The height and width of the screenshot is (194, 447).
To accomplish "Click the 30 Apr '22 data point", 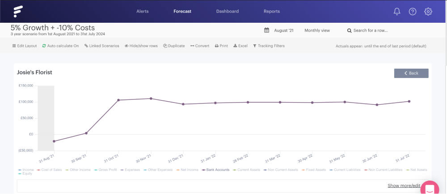I will (312, 103).
